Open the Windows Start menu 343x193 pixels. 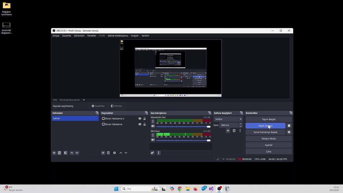[x=116, y=189]
